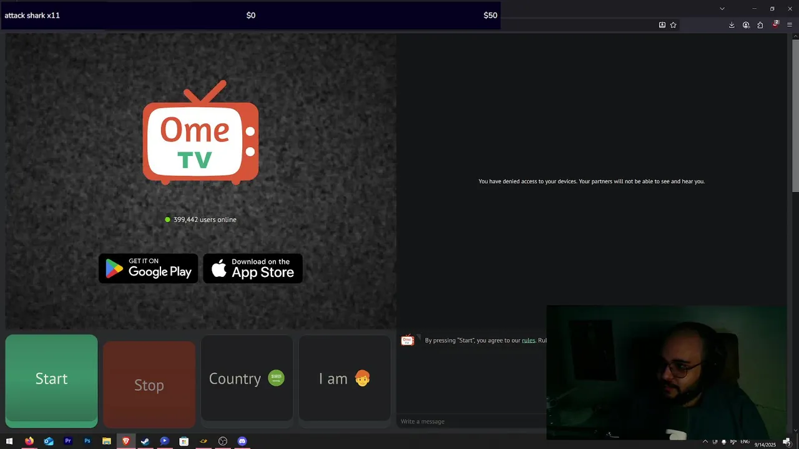The image size is (799, 449).
Task: Open the notification center with 7 alerts
Action: pyautogui.click(x=787, y=442)
